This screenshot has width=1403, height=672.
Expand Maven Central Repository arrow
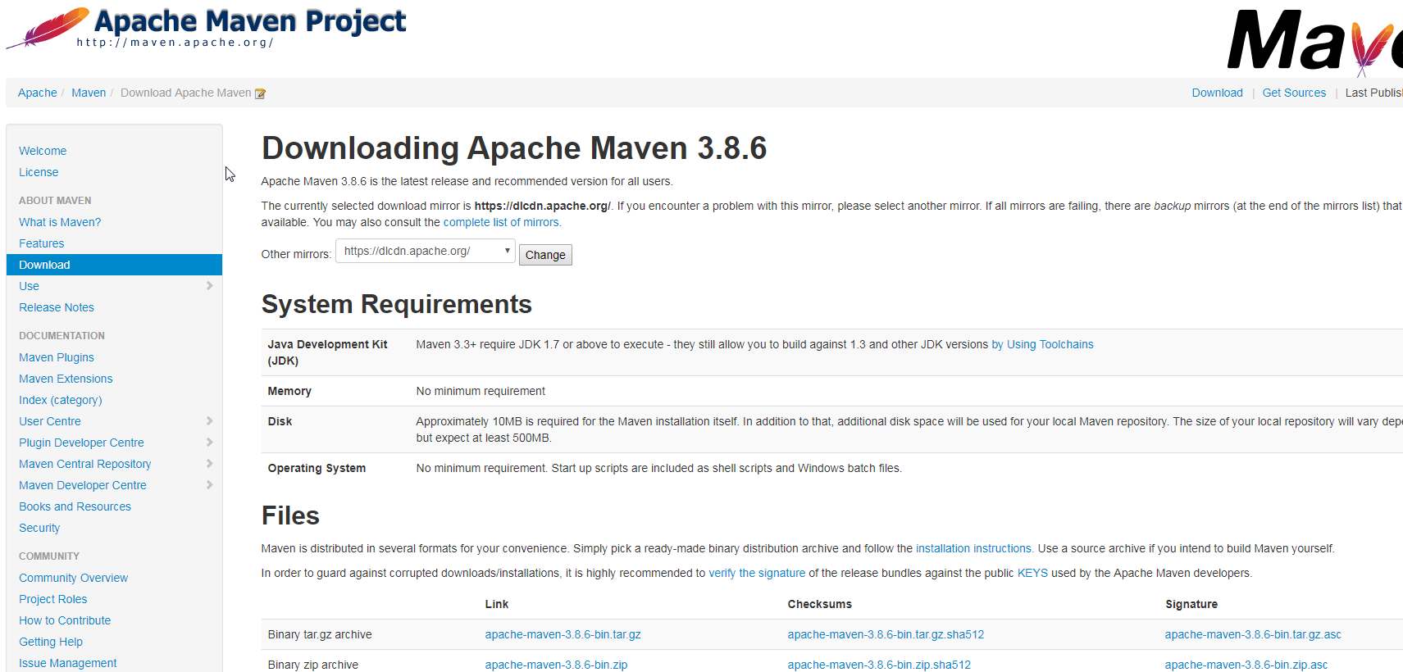click(x=209, y=464)
